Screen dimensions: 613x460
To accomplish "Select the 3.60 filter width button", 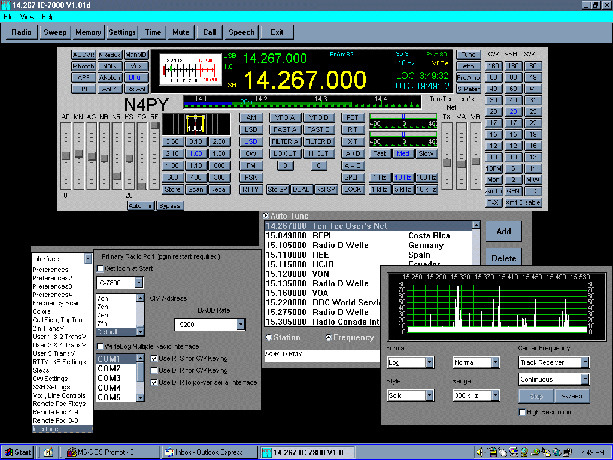I will (x=172, y=141).
